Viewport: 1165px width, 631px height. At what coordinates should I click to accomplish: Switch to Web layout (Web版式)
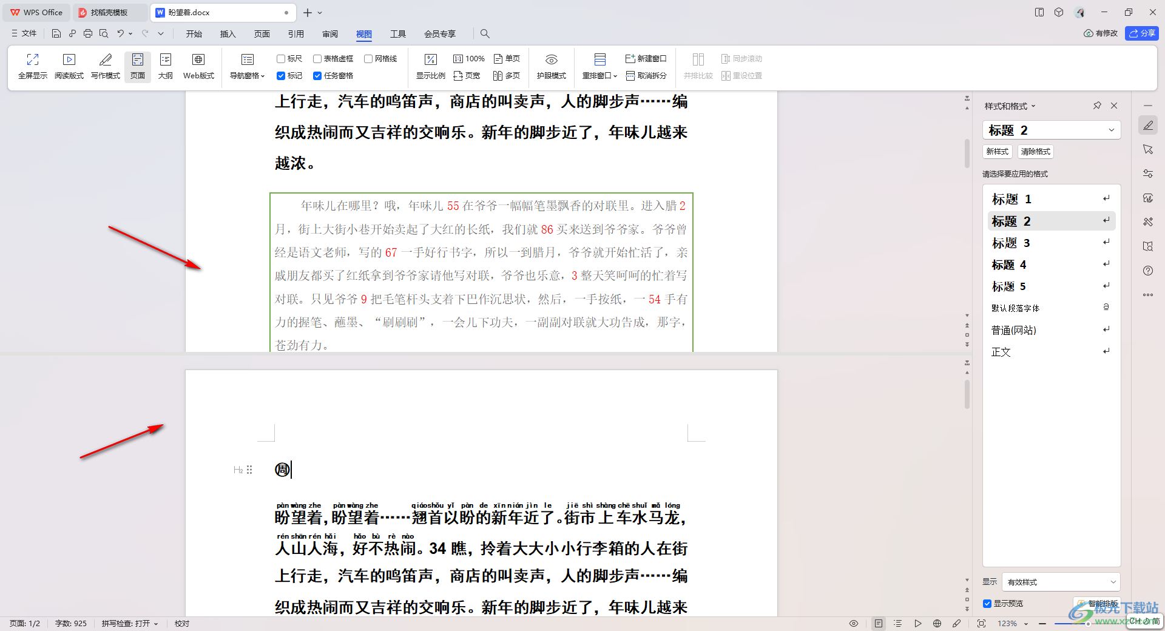[198, 66]
